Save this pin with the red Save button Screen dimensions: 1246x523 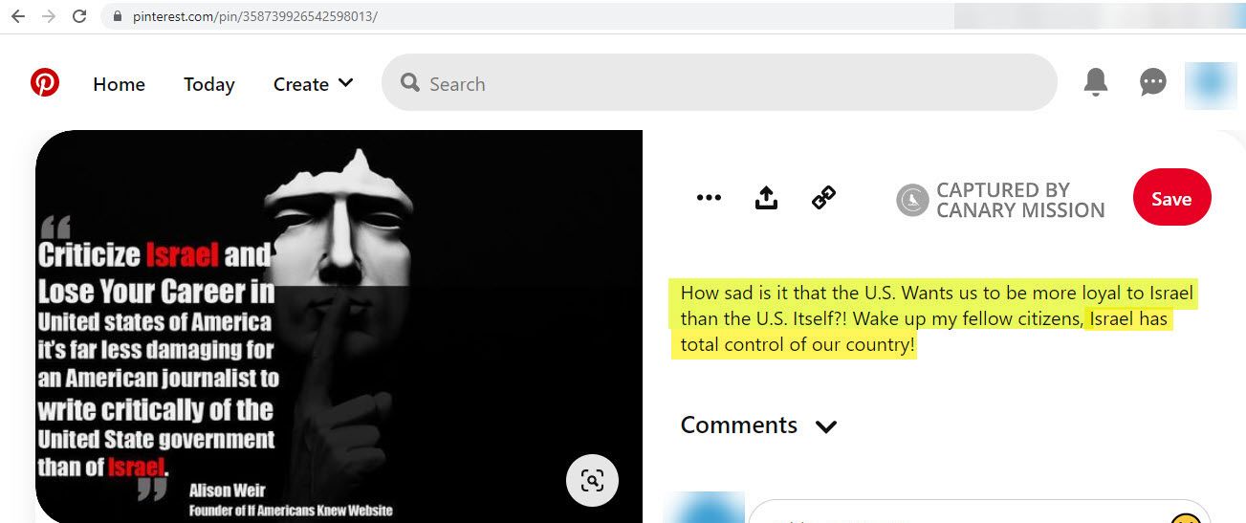(x=1171, y=199)
